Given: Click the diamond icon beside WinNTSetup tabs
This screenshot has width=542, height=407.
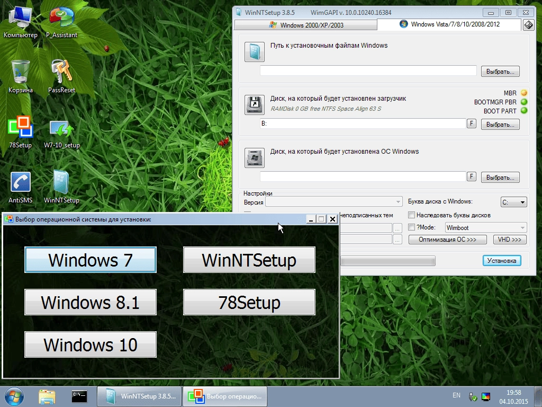Looking at the screenshot, I should point(529,25).
